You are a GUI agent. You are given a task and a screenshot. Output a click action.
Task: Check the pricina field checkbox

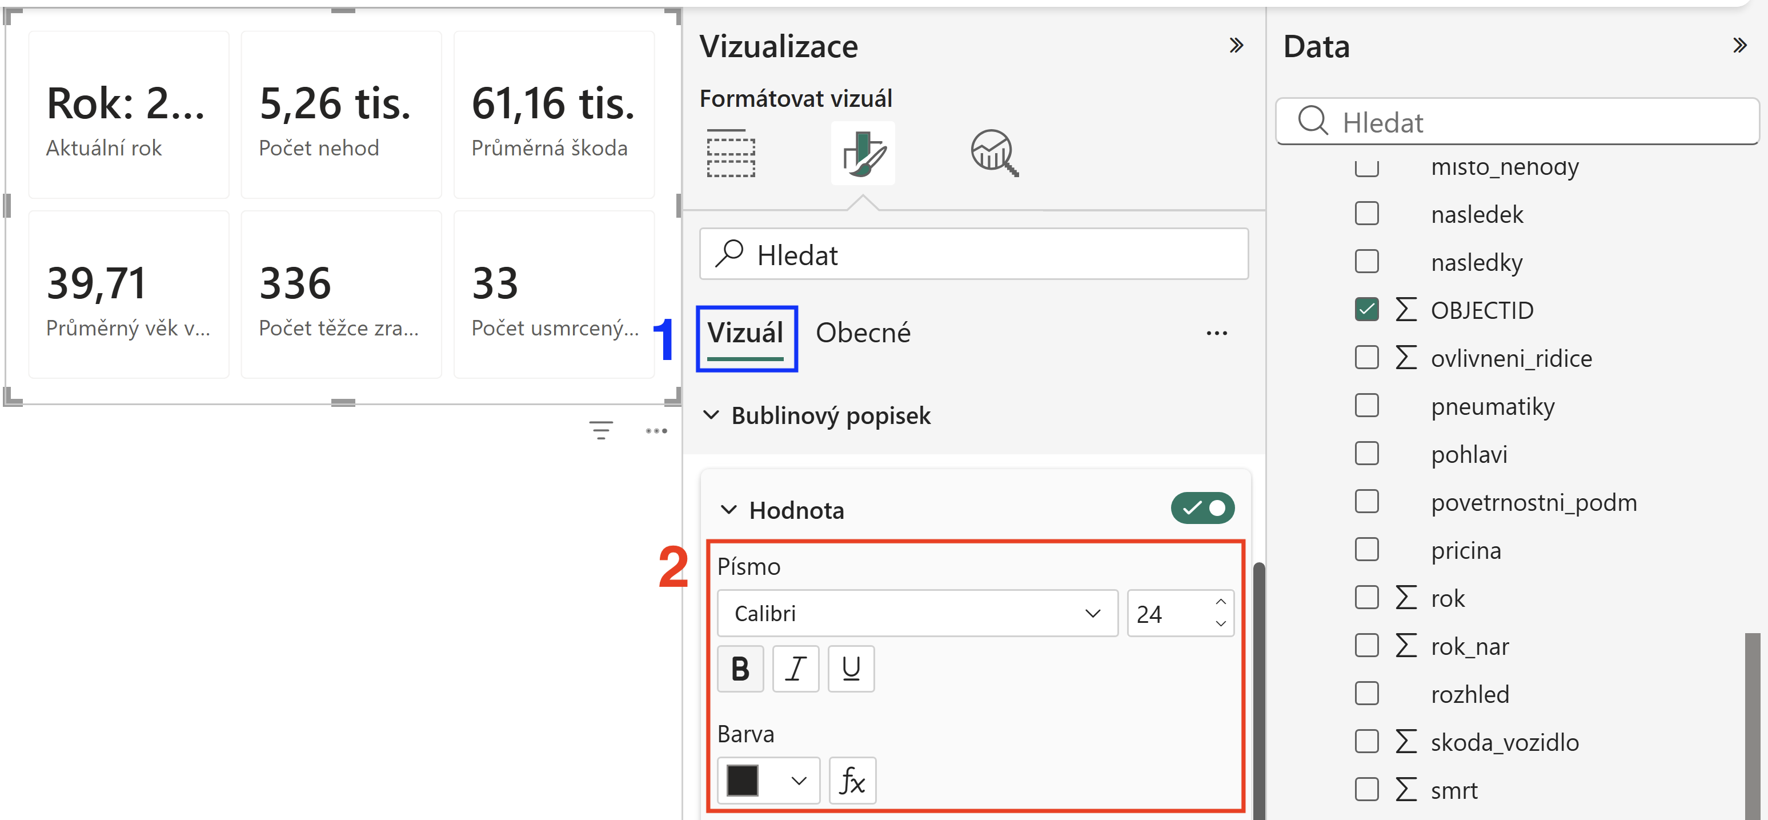tap(1366, 549)
